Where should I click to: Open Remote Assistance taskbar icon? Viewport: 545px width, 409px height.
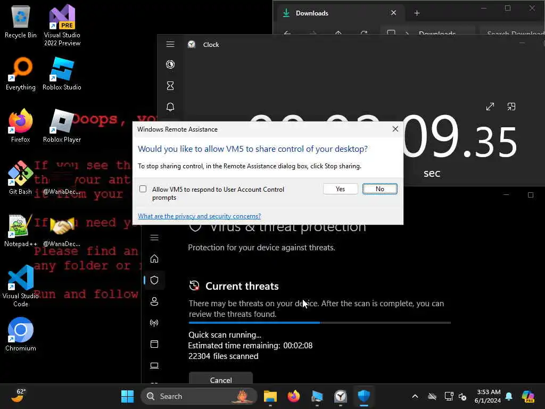pyautogui.click(x=317, y=396)
